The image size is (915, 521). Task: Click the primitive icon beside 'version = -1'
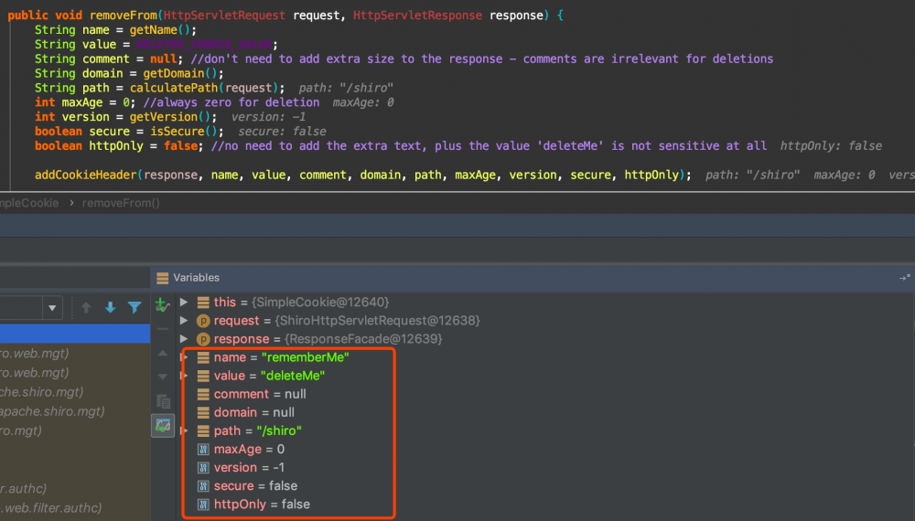click(x=203, y=467)
